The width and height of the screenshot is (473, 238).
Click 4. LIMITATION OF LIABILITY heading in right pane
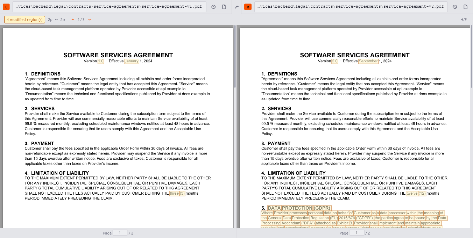tap(294, 173)
